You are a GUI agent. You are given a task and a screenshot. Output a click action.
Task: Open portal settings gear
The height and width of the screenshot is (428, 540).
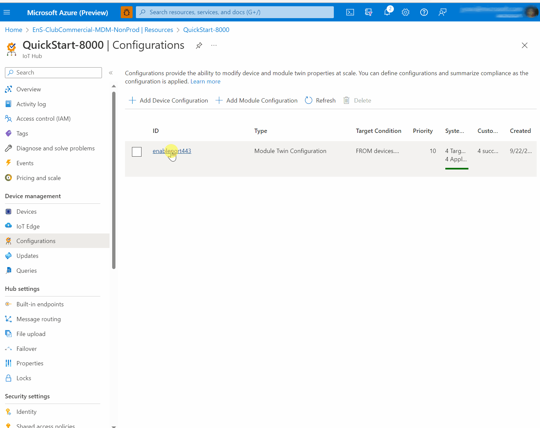click(x=405, y=12)
